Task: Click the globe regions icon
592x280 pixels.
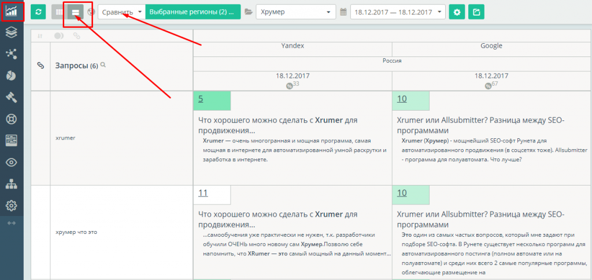Action: (91, 12)
